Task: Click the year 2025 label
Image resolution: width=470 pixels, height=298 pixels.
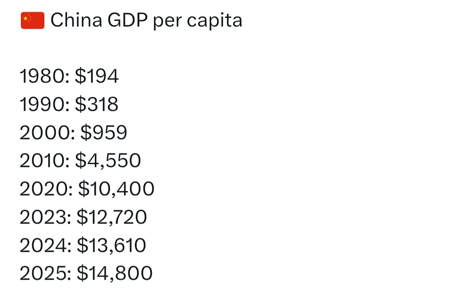Action: [44, 273]
